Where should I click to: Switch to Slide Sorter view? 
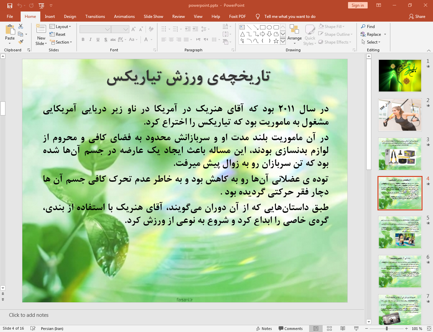pyautogui.click(x=329, y=328)
